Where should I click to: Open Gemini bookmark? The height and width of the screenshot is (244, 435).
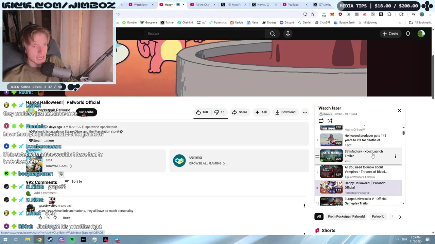click(x=304, y=23)
